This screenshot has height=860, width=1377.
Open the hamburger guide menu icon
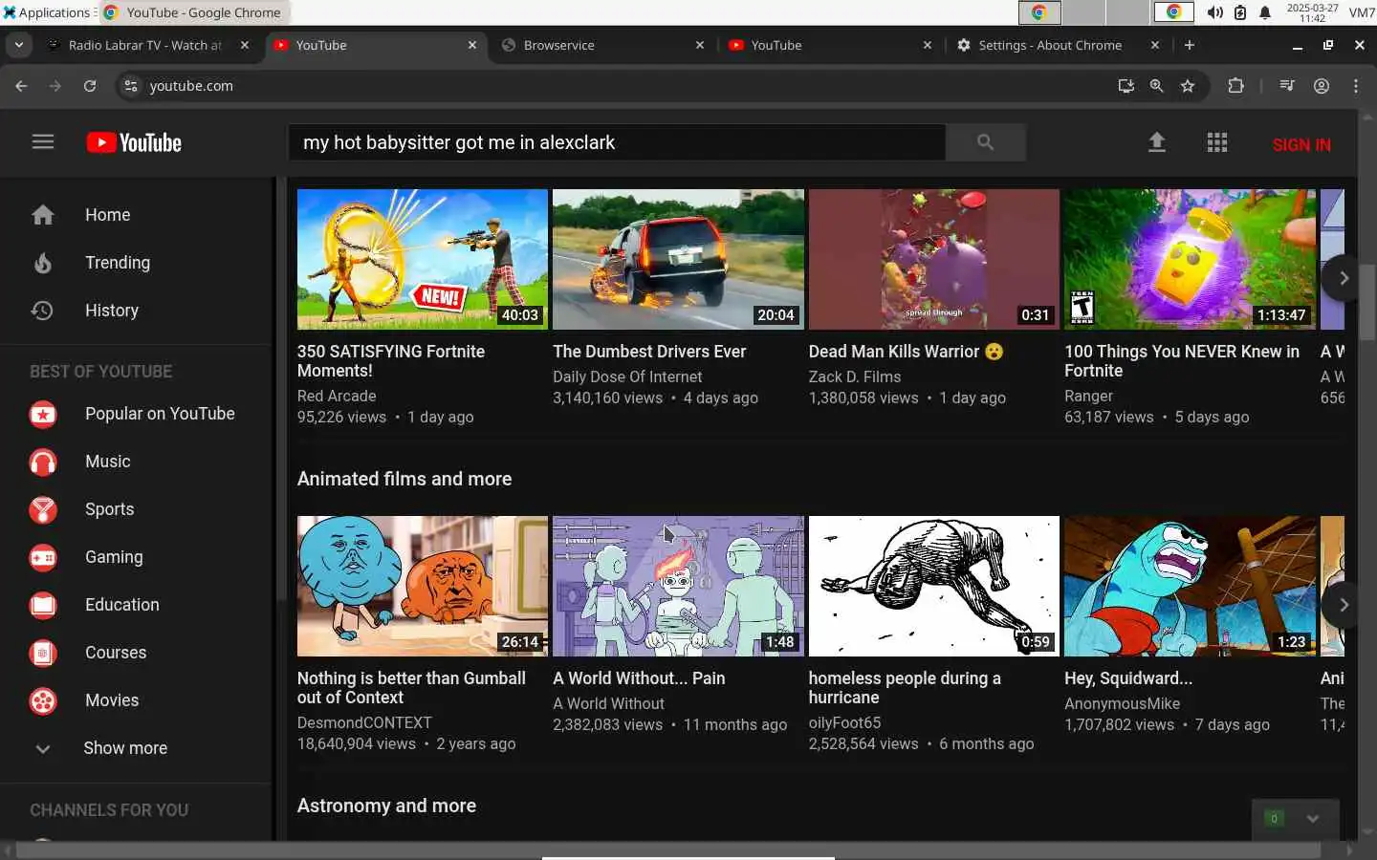click(43, 142)
